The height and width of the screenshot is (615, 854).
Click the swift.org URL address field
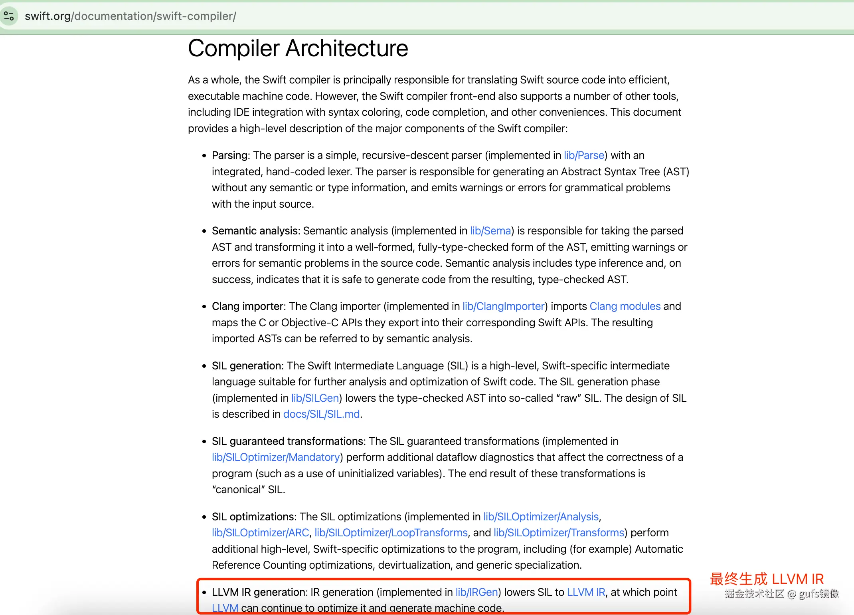(130, 16)
